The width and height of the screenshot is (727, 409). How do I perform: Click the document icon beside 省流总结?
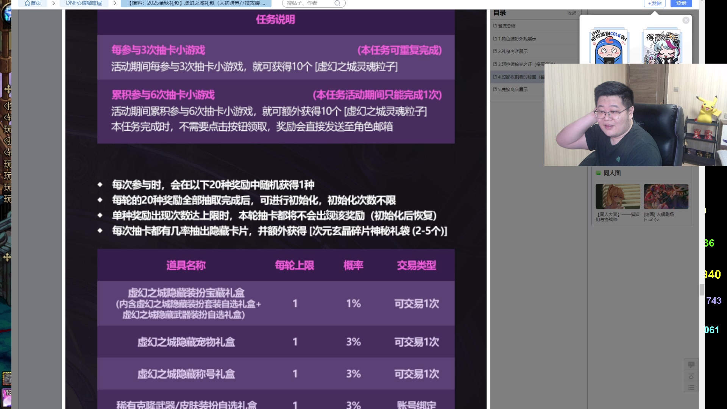pyautogui.click(x=495, y=26)
